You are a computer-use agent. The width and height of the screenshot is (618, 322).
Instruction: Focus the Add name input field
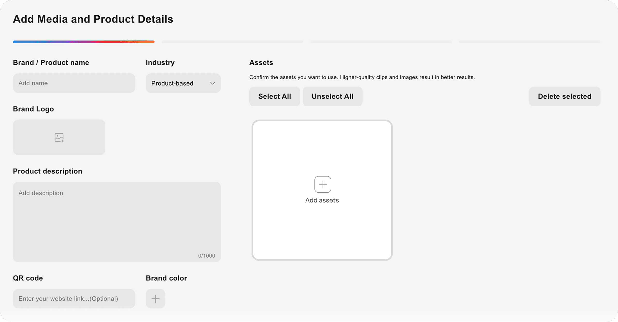[x=74, y=83]
